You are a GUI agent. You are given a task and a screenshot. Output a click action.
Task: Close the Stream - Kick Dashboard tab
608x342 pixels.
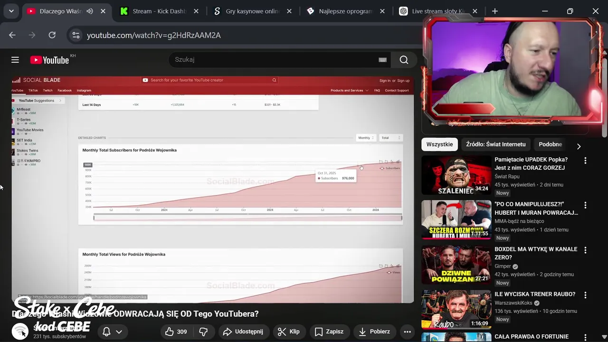point(196,11)
